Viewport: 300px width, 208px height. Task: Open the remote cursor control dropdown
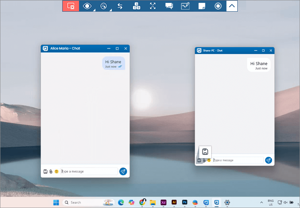(104, 6)
